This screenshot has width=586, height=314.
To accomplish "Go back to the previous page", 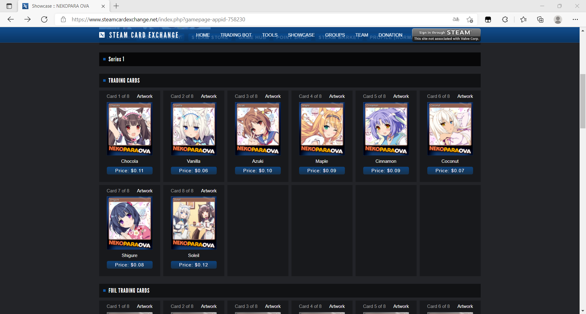I will point(11,20).
